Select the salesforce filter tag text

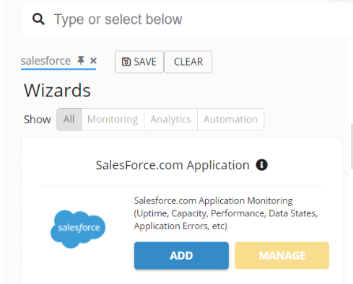(45, 61)
